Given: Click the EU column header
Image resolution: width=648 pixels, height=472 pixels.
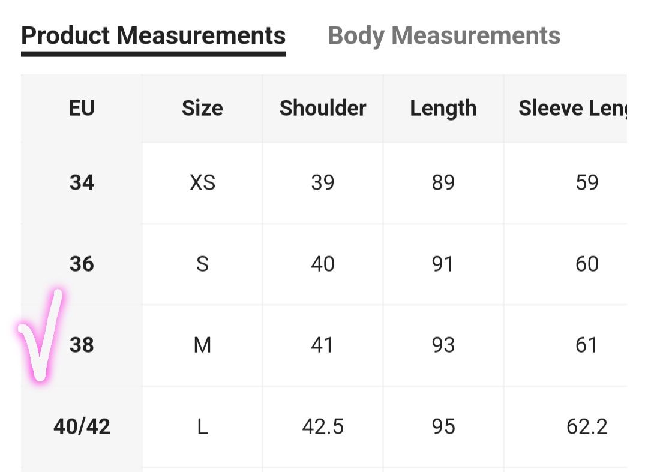Looking at the screenshot, I should click(x=82, y=108).
